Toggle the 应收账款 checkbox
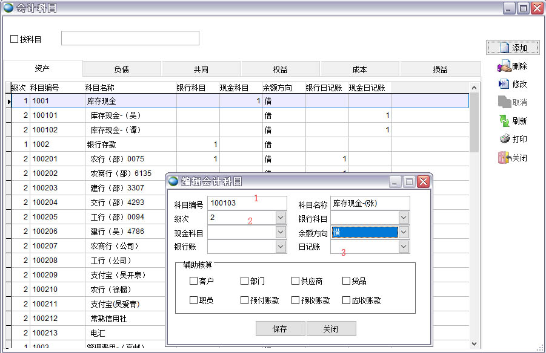This screenshot has height=353, width=546. (347, 300)
